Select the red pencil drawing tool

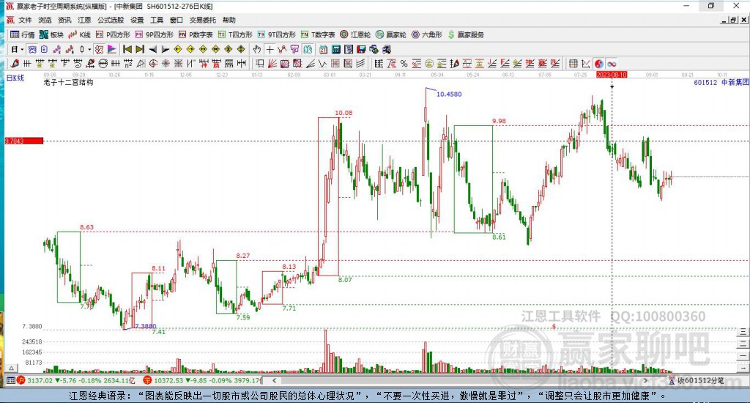click(x=15, y=63)
